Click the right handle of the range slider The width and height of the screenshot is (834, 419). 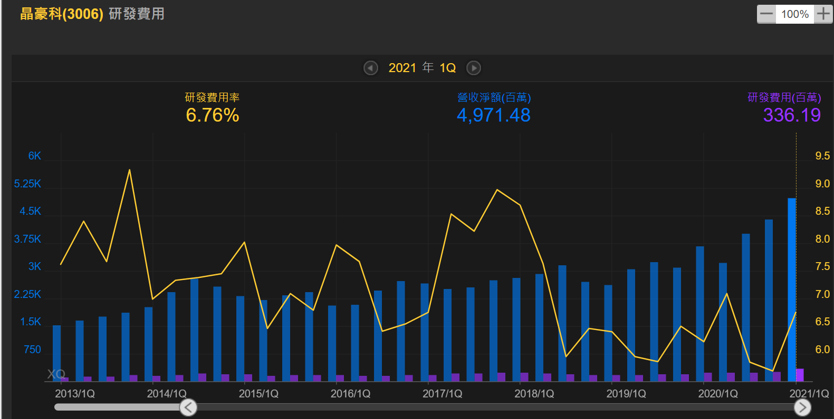(x=802, y=407)
